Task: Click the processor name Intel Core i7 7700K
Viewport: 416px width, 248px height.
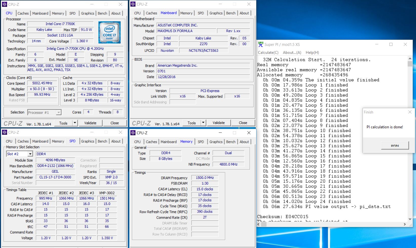Action: click(60, 24)
